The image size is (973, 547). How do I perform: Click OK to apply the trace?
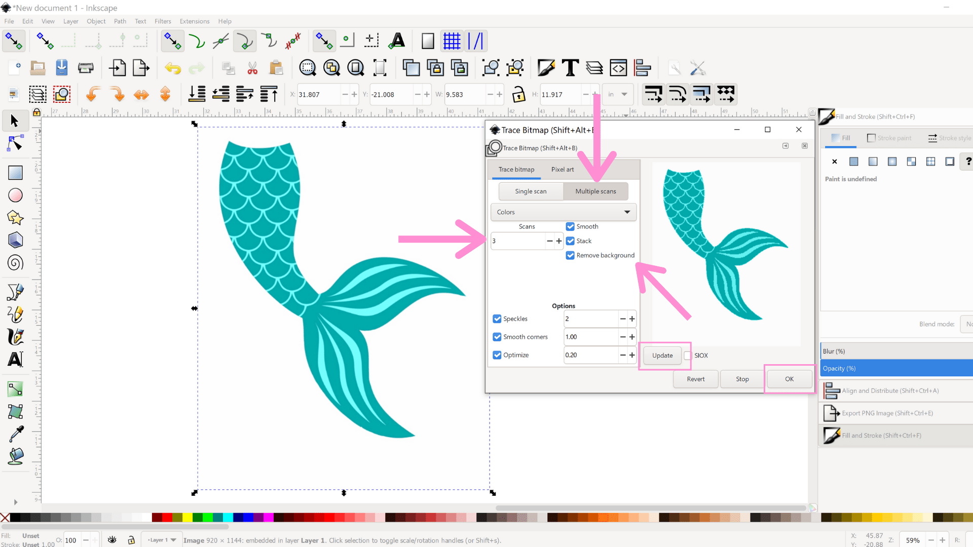(x=789, y=379)
